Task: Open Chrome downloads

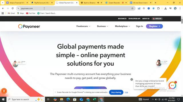Action: click(x=166, y=8)
